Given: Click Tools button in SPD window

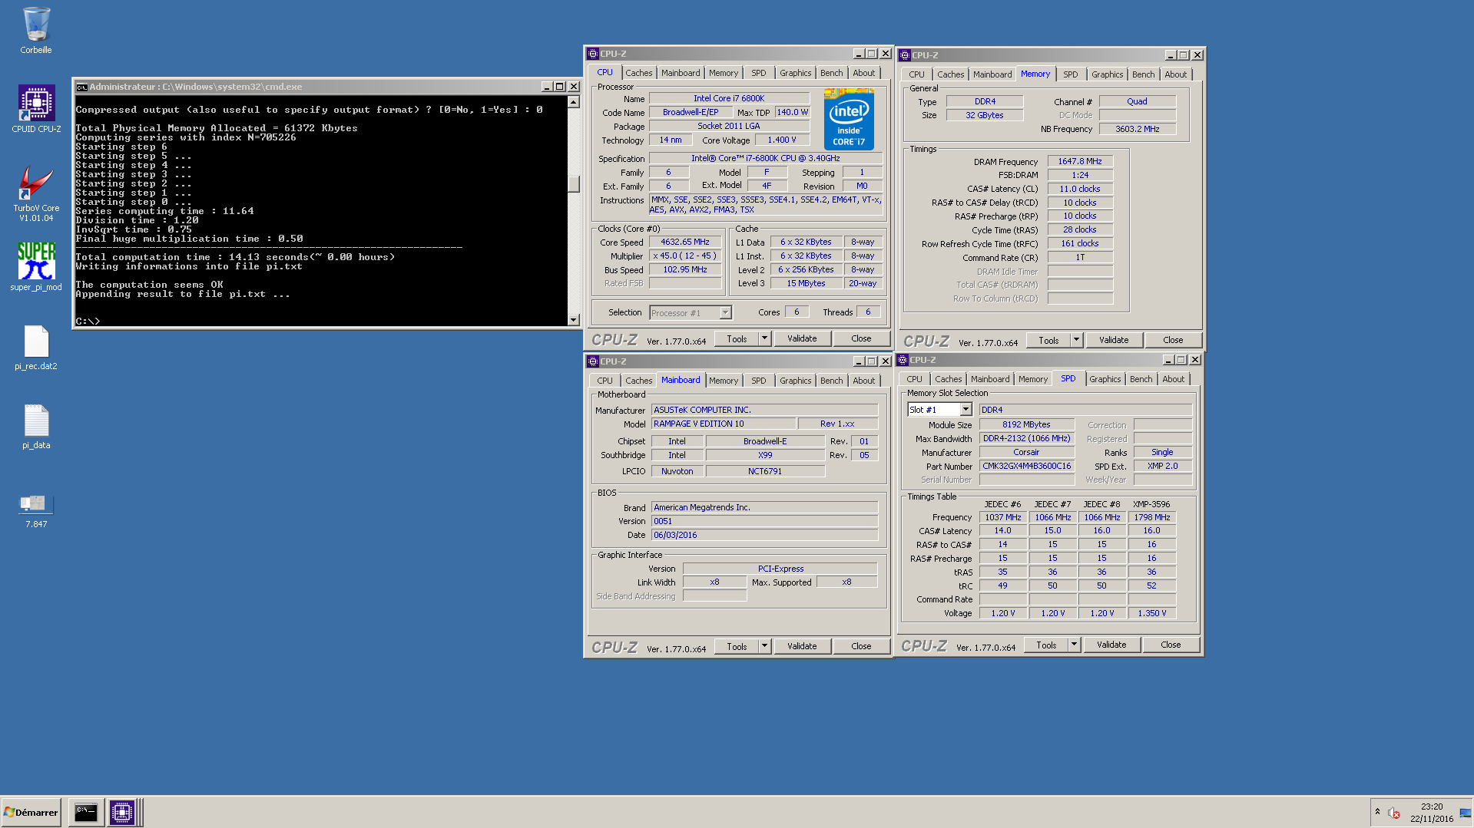Looking at the screenshot, I should click(x=1046, y=645).
